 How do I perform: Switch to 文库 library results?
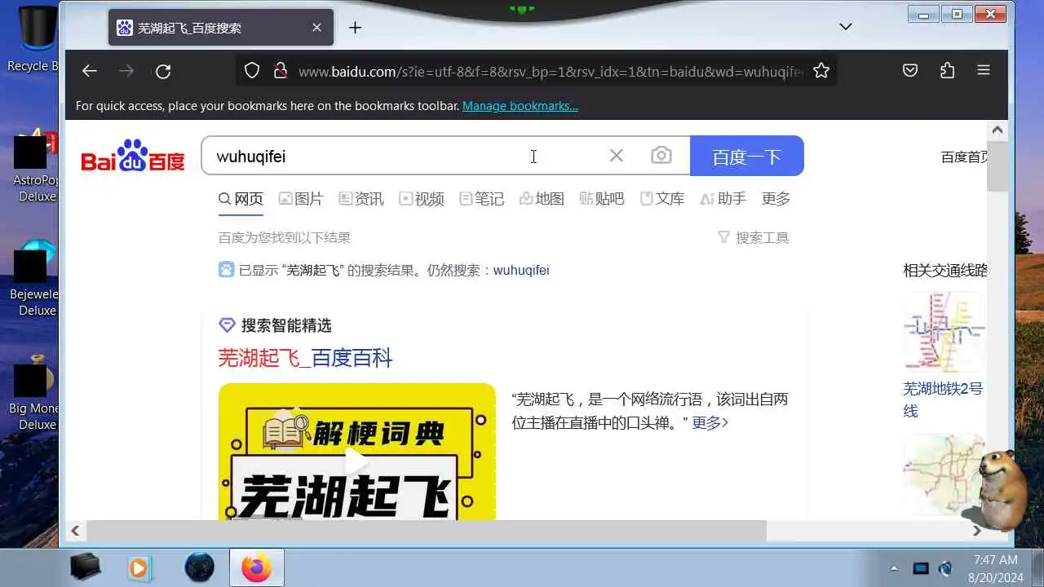662,199
